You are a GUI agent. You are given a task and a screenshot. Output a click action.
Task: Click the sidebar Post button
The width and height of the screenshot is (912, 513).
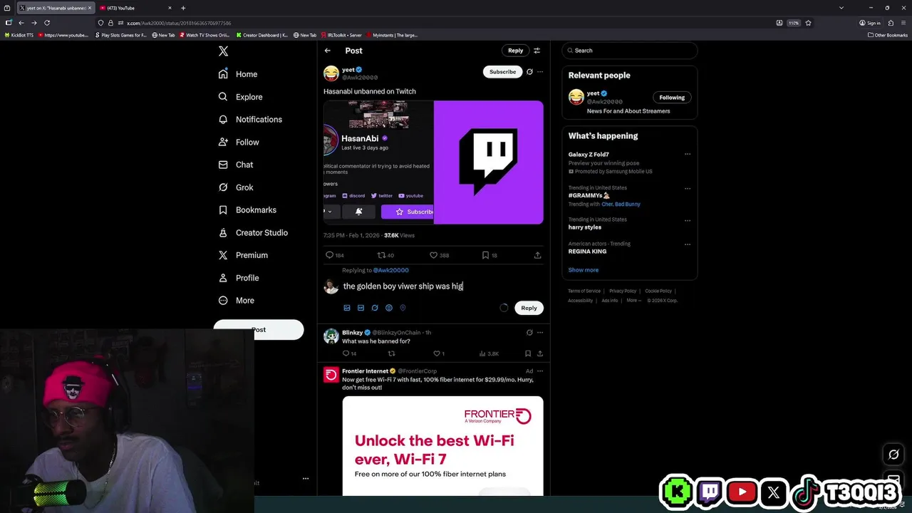point(259,330)
